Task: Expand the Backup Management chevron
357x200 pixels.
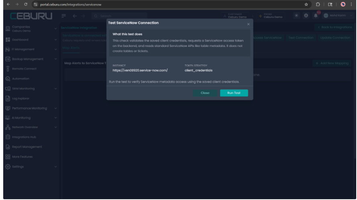Action: [x=55, y=59]
